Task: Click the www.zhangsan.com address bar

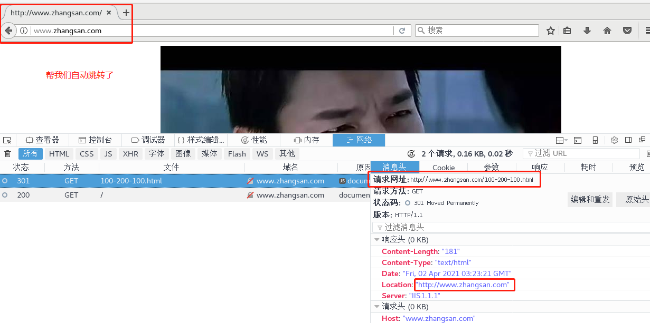Action: tap(211, 31)
